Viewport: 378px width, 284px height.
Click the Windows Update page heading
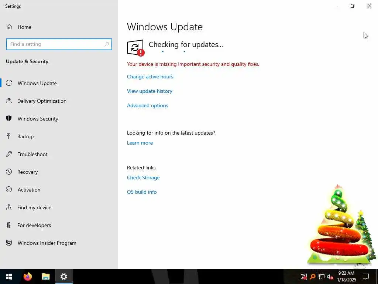pos(165,27)
